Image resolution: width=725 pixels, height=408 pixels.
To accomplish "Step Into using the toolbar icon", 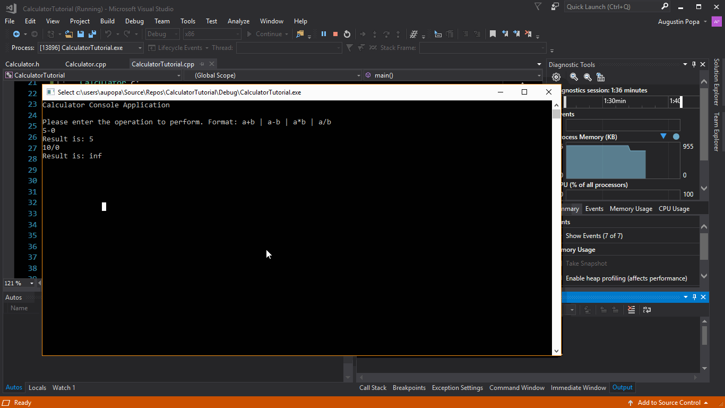I will point(375,33).
